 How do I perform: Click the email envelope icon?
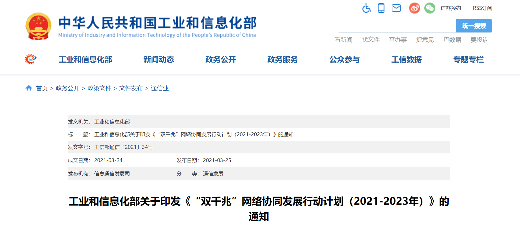396,8
